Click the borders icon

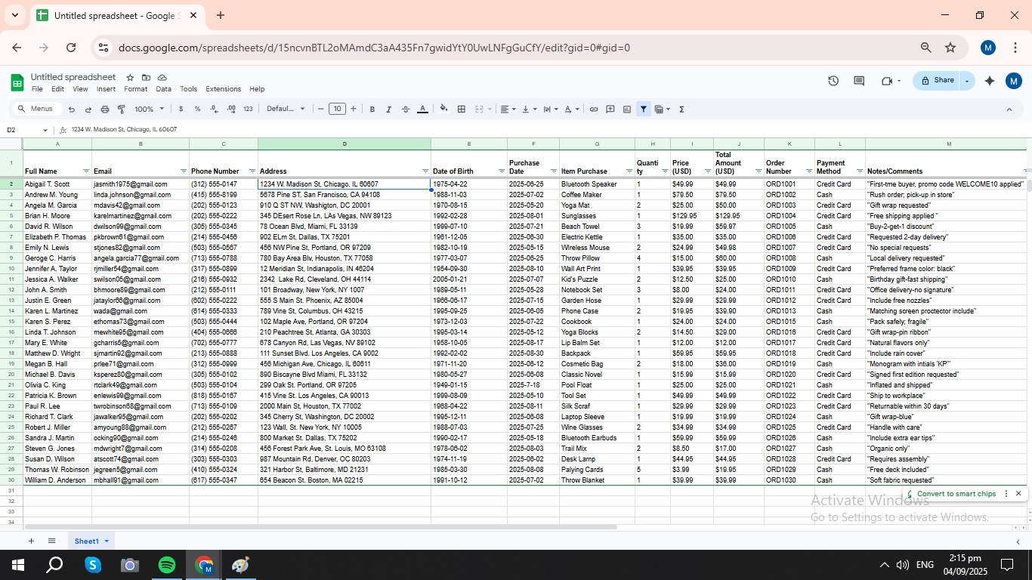(462, 110)
